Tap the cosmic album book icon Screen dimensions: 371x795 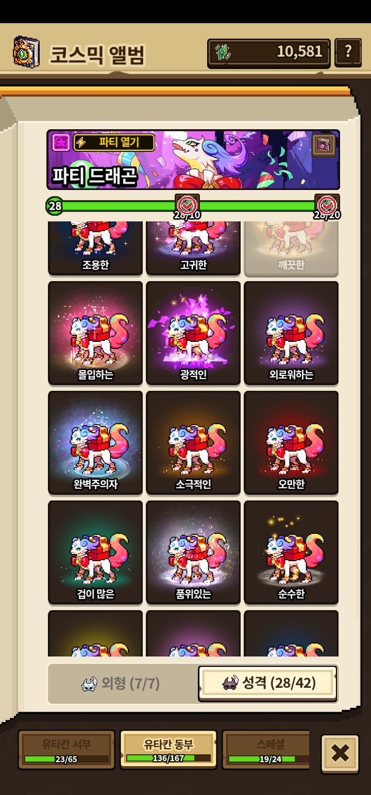coord(27,52)
